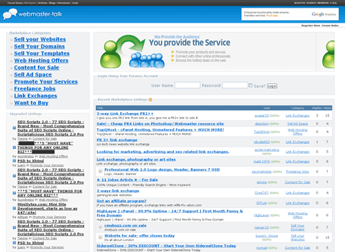Open Interviews in top navigation
Image resolution: width=345 pixels, height=252 pixels.
[x=63, y=3]
